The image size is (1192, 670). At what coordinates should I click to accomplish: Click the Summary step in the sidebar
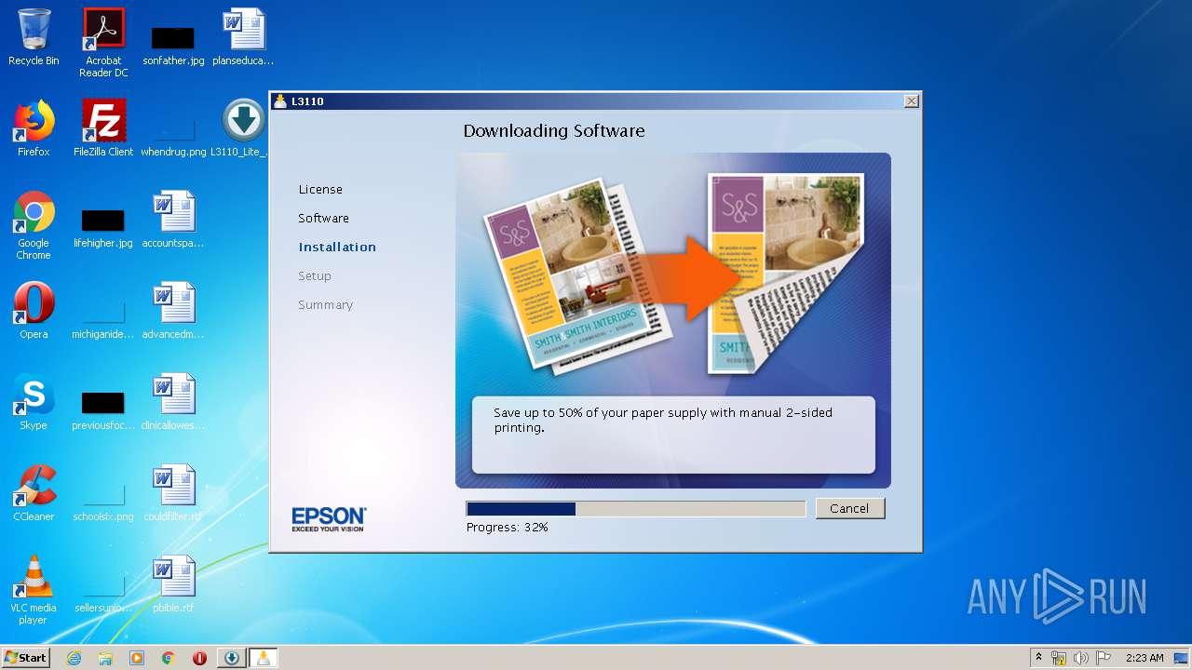(325, 304)
